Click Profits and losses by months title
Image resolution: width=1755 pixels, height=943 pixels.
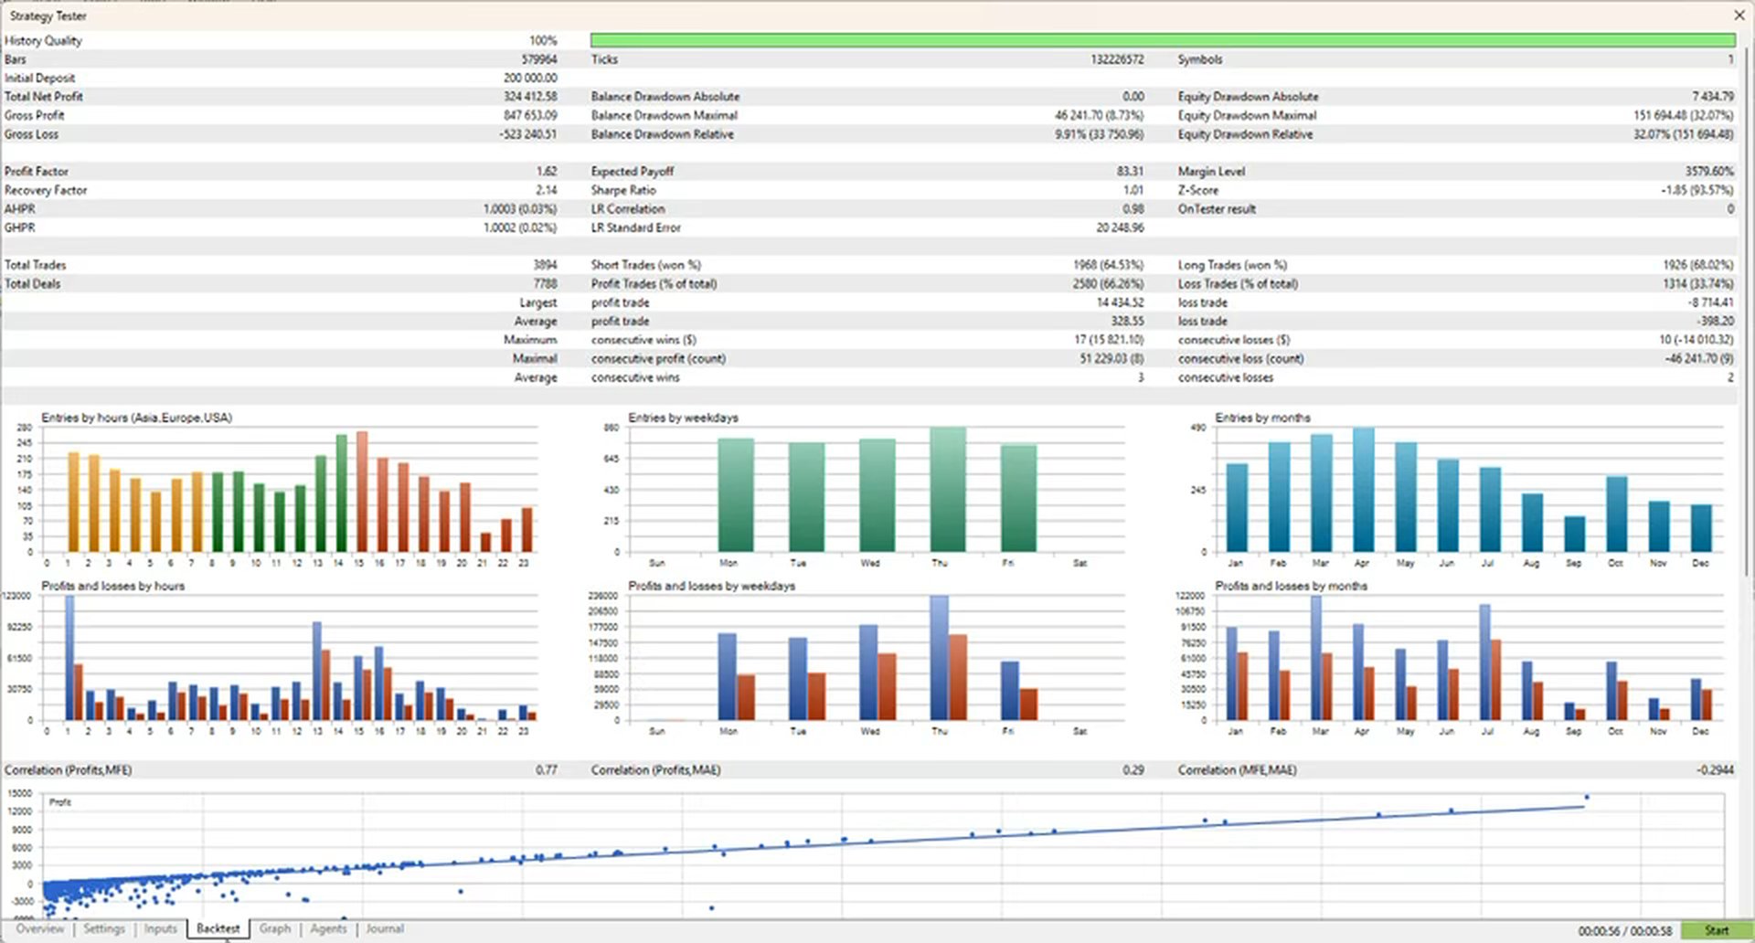tap(1291, 586)
